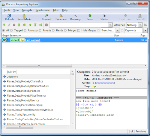Viewport: 150px width, 136px height.
Task: Open the Keywords dropdown list
Action: (145, 30)
